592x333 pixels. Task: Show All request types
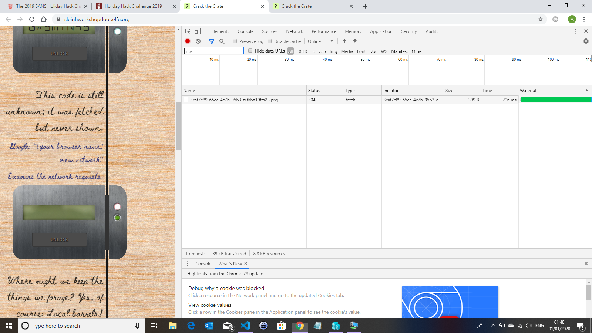(x=290, y=51)
